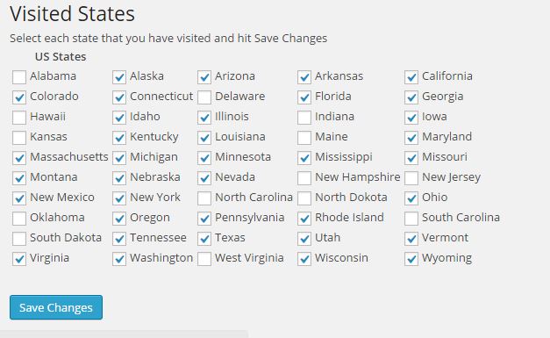This screenshot has width=550, height=338.
Task: Uncheck the Massachusetts checkbox
Action: pyautogui.click(x=19, y=158)
